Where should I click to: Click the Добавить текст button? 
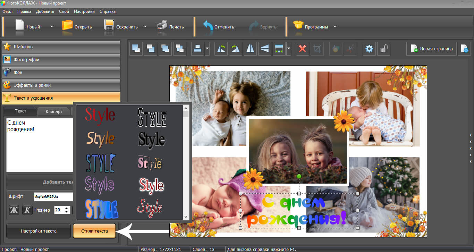click(40, 182)
